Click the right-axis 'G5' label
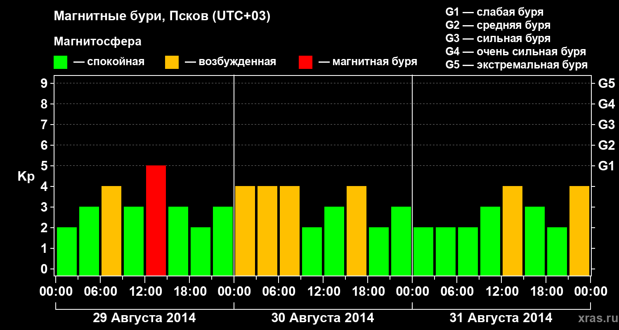The width and height of the screenshot is (619, 330). point(606,83)
